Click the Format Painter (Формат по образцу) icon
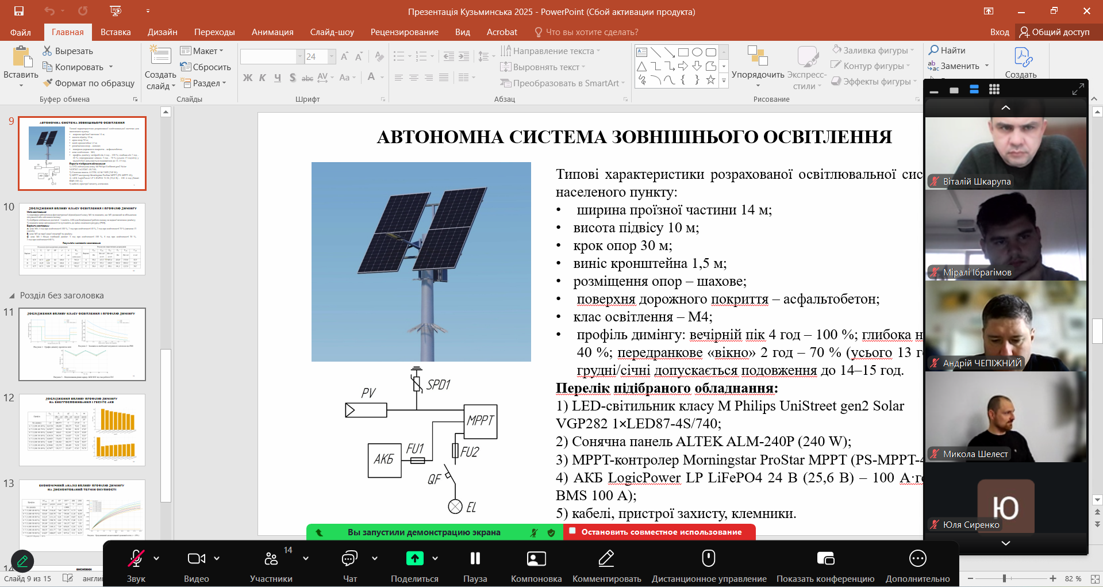This screenshot has width=1103, height=587. click(48, 83)
